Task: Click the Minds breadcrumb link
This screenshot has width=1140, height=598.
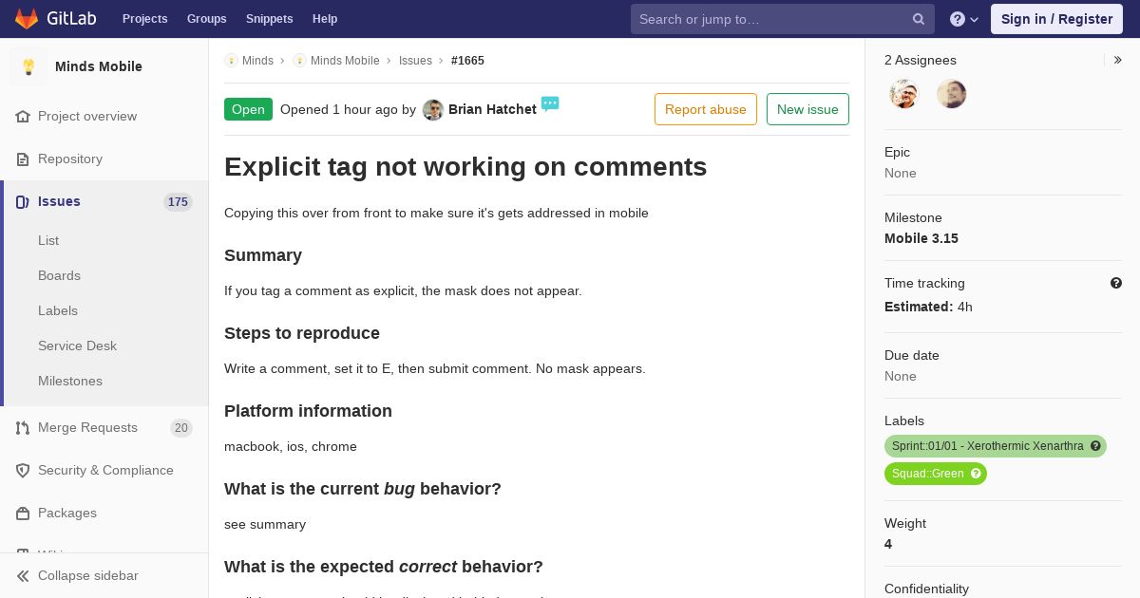Action: pyautogui.click(x=257, y=61)
